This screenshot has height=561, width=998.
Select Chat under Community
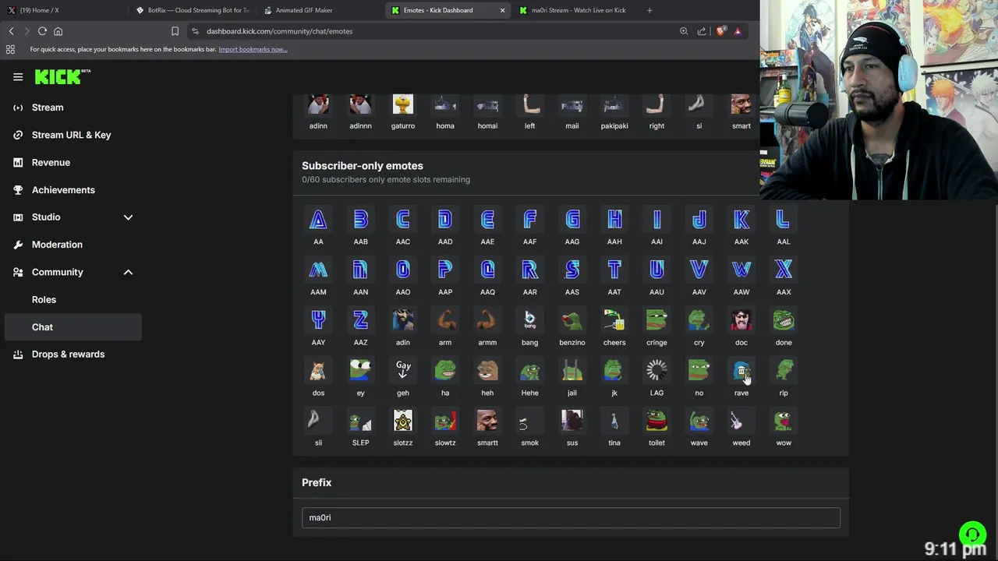tap(73, 327)
